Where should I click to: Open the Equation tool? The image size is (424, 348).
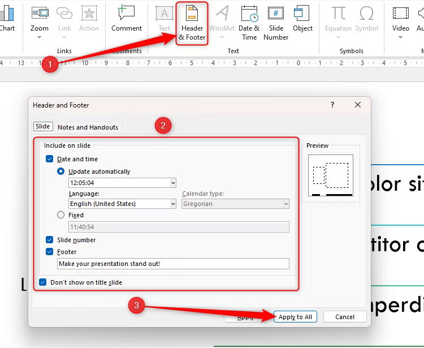point(338,19)
